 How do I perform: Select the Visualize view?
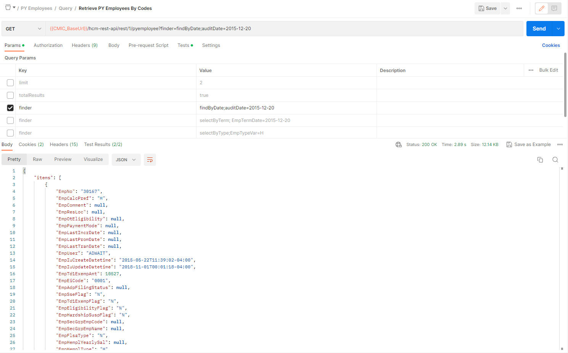[x=93, y=159]
